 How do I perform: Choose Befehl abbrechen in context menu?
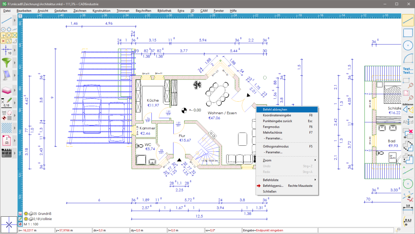(x=287, y=109)
